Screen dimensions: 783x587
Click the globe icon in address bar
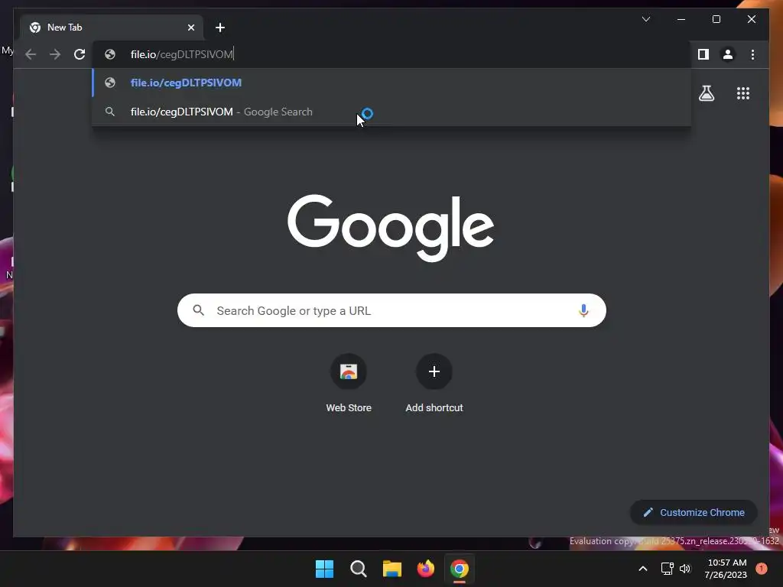point(110,54)
